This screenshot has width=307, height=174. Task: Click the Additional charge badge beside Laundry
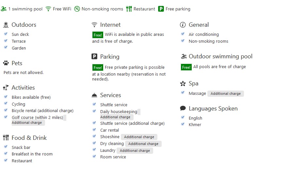(x=135, y=151)
